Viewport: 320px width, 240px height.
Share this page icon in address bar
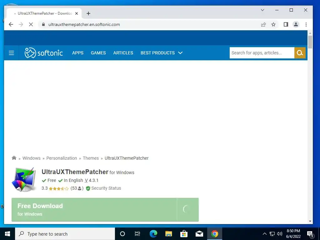coord(263,24)
